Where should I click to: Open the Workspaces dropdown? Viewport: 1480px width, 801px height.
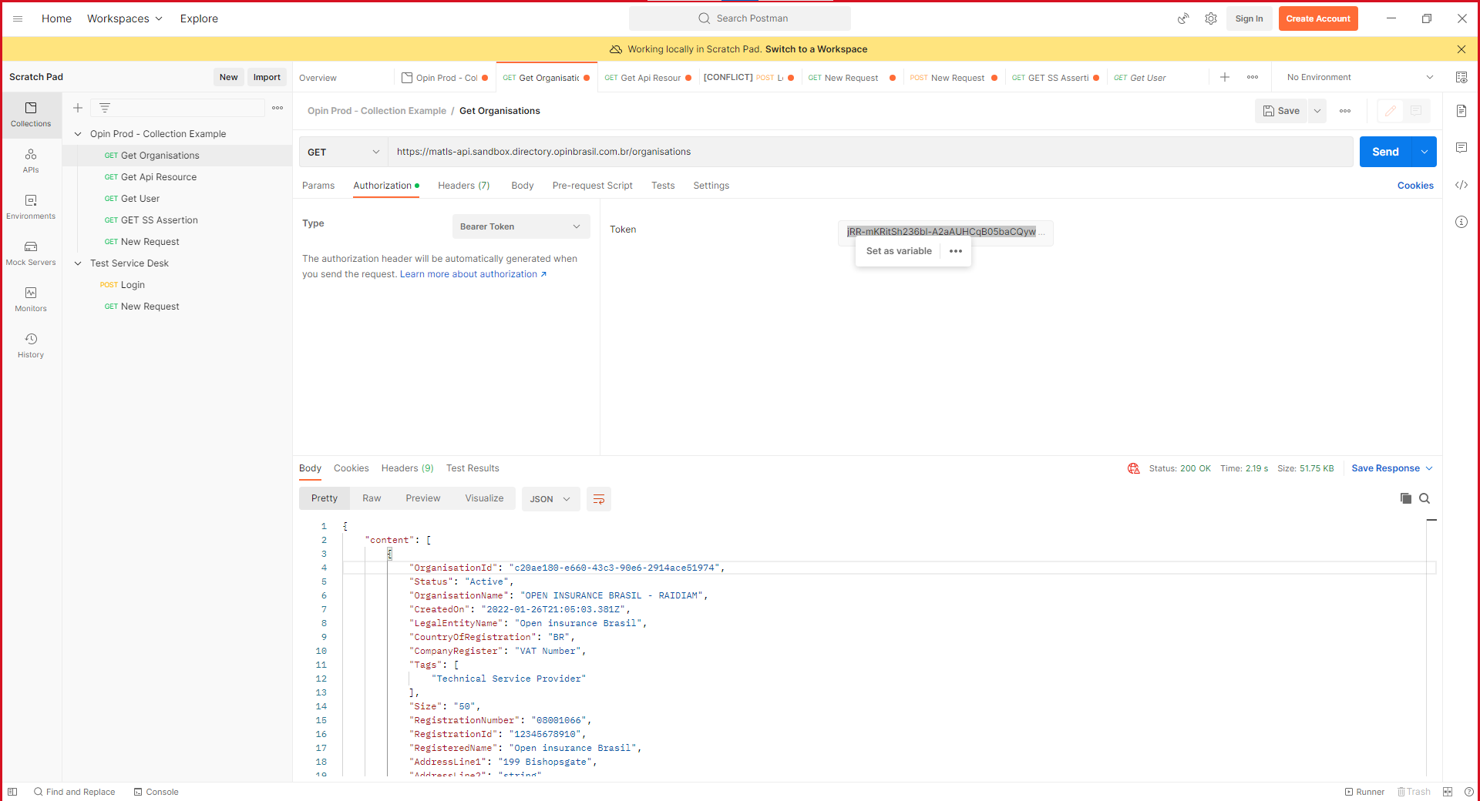pos(125,18)
